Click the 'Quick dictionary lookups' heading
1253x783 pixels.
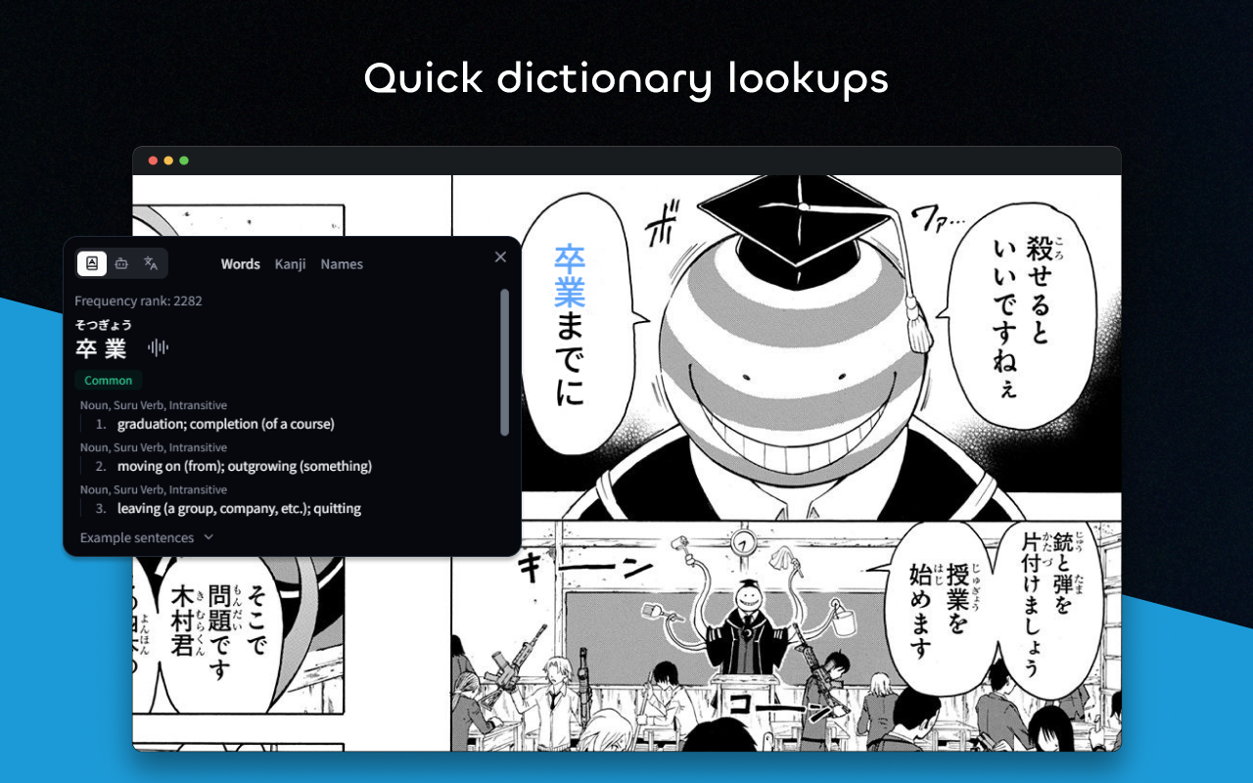click(x=626, y=78)
